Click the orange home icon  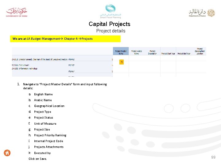pyautogui.click(x=7, y=153)
